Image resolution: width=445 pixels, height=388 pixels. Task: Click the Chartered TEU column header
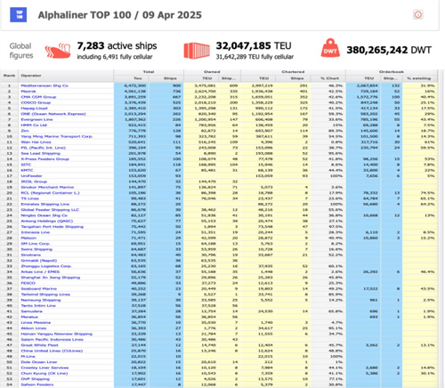pyautogui.click(x=264, y=78)
